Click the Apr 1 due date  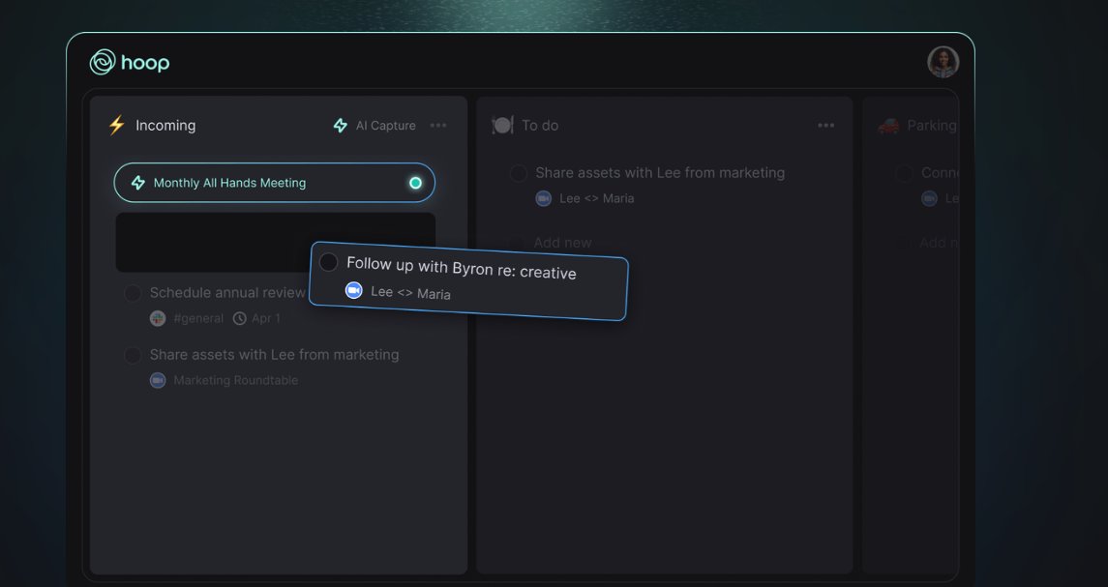click(266, 318)
